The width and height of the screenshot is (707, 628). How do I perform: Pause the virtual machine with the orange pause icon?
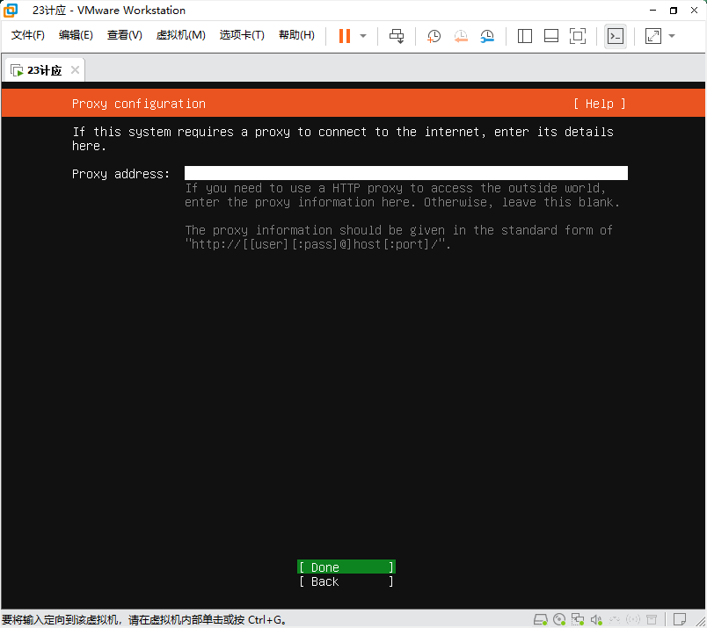[345, 36]
